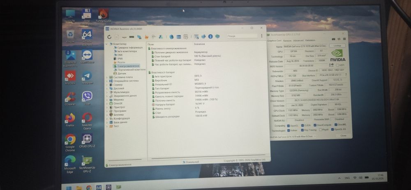Expand Мережа tree node
The width and height of the screenshot is (411, 190).
(x=107, y=100)
